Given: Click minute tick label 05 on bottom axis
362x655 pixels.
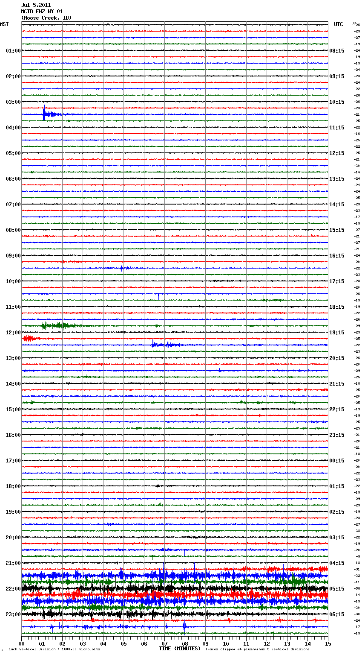Looking at the screenshot, I should click(x=124, y=643).
